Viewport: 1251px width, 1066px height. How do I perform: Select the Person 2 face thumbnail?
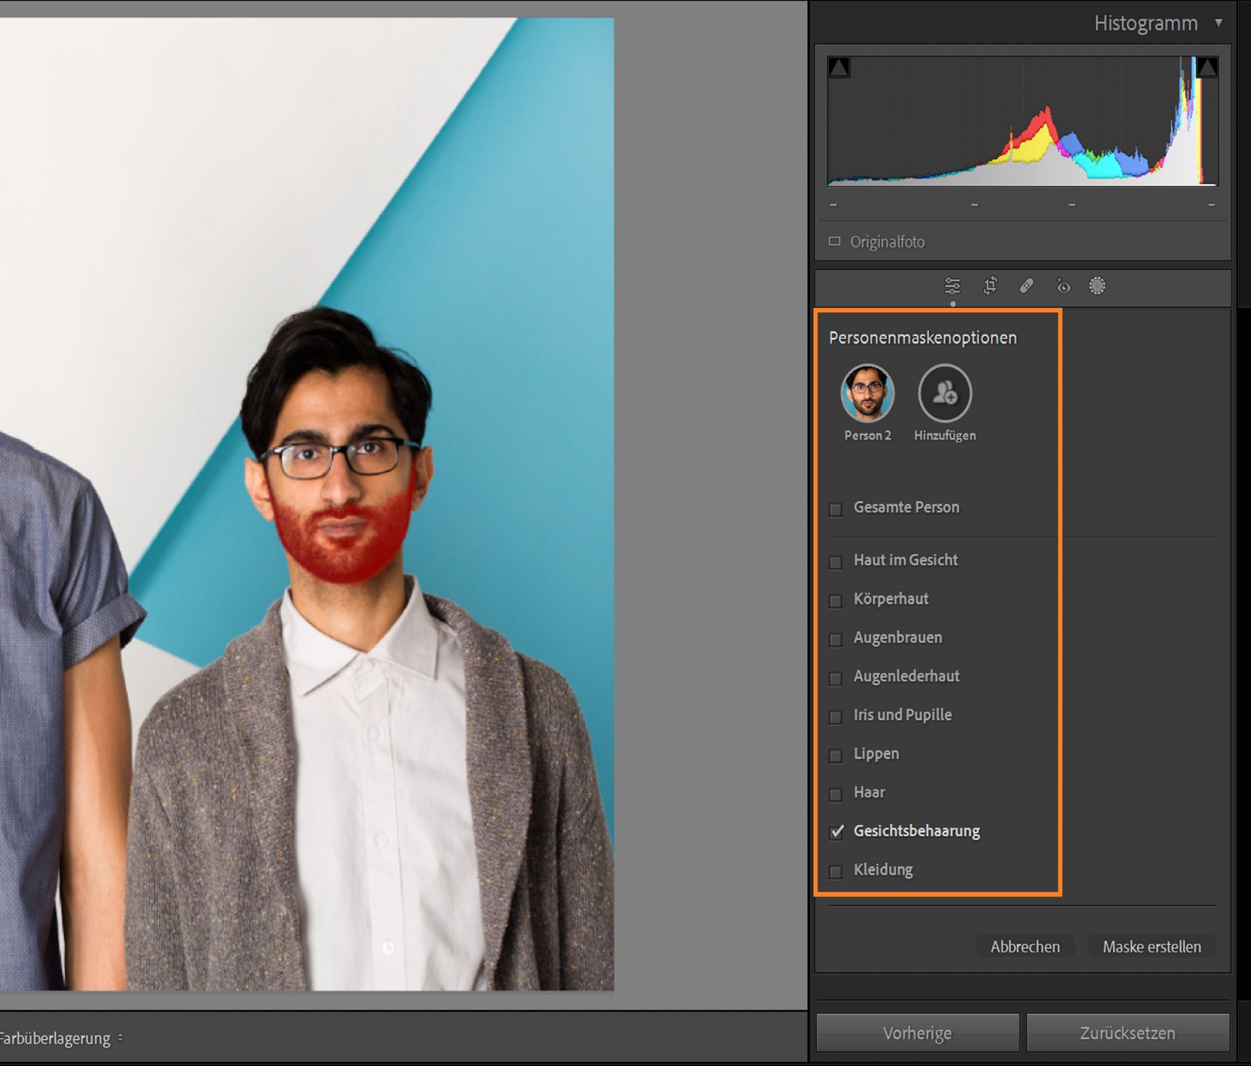867,393
